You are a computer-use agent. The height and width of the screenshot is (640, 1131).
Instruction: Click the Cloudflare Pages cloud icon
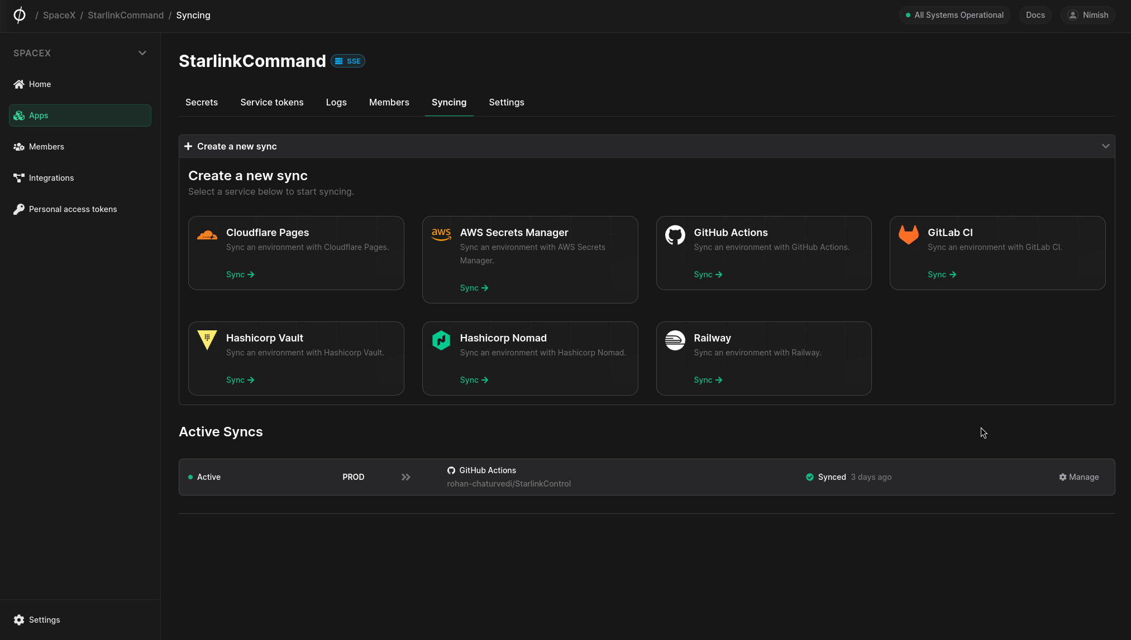(207, 235)
